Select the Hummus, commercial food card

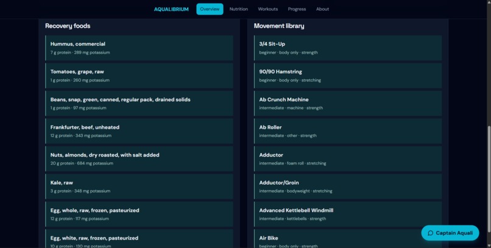(x=139, y=48)
